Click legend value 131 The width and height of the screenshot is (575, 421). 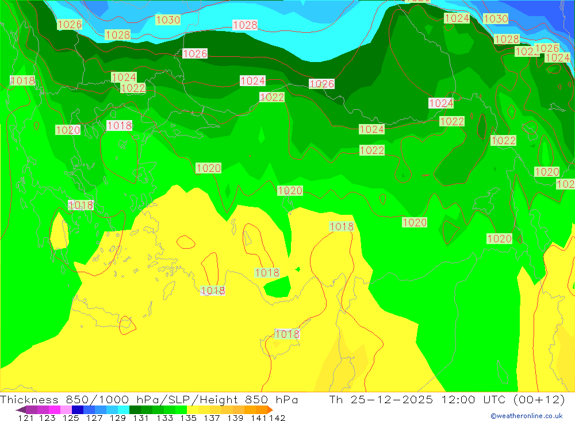coord(141,418)
